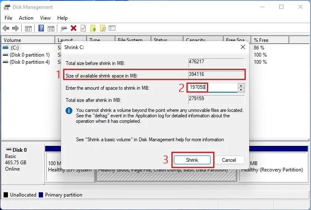
Task: Click the total size before shrink field
Action: click(x=217, y=62)
